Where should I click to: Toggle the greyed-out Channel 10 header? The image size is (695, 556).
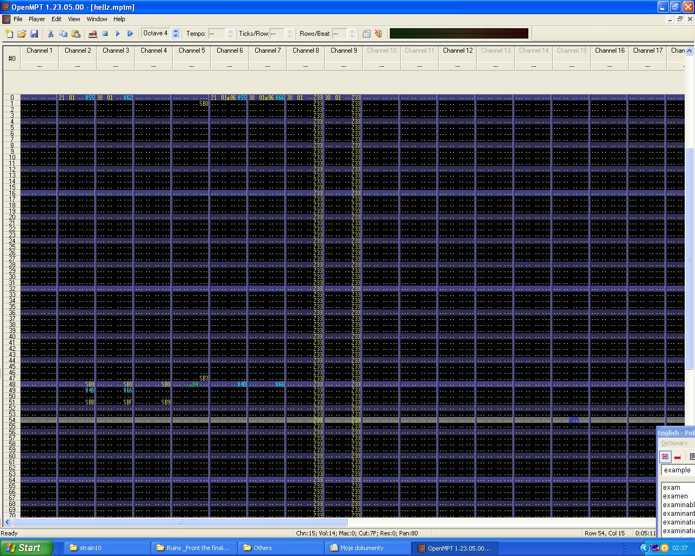pyautogui.click(x=382, y=50)
